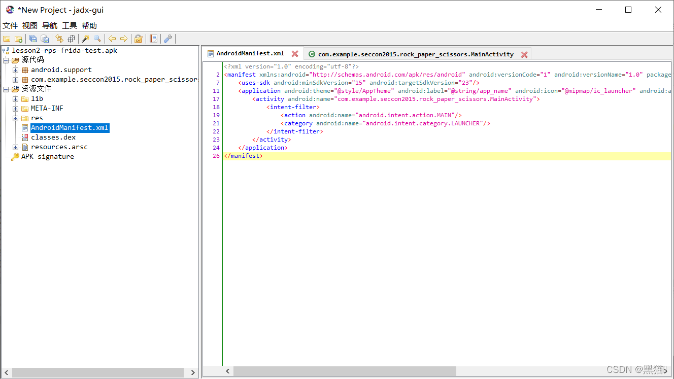The height and width of the screenshot is (379, 674).
Task: Click the classes.dex file icon
Action: (x=25, y=137)
